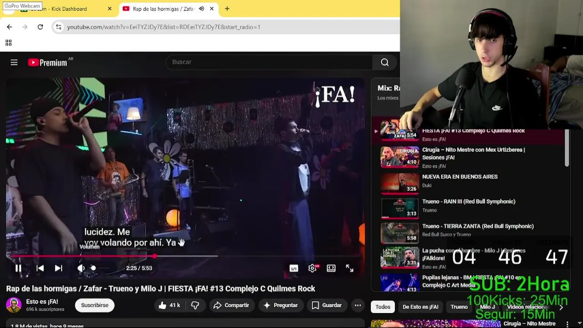
Task: Click the 2:25 / 5:53 time display
Action: point(139,268)
